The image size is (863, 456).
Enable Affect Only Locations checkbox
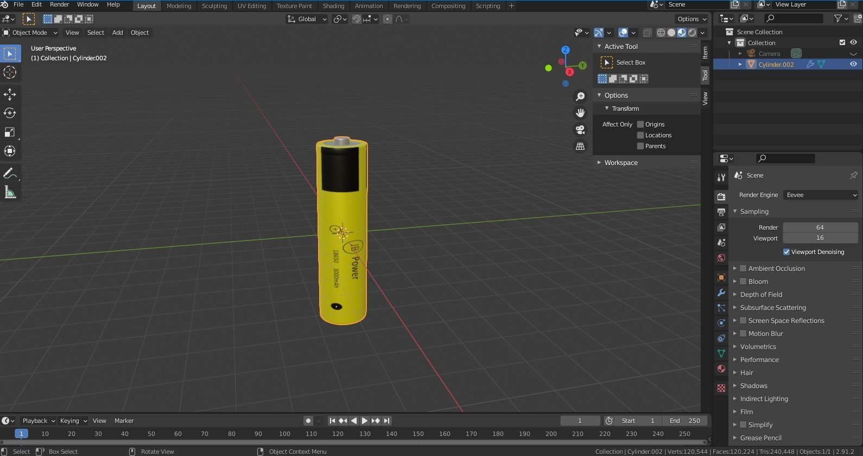coord(640,135)
